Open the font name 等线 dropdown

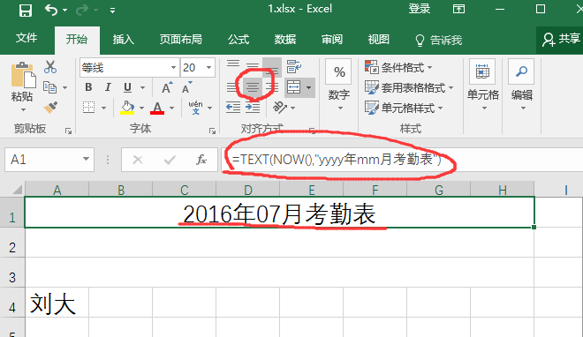(173, 68)
